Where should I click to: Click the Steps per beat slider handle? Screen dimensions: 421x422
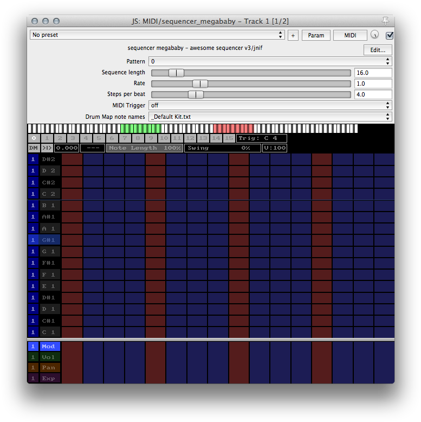[196, 94]
